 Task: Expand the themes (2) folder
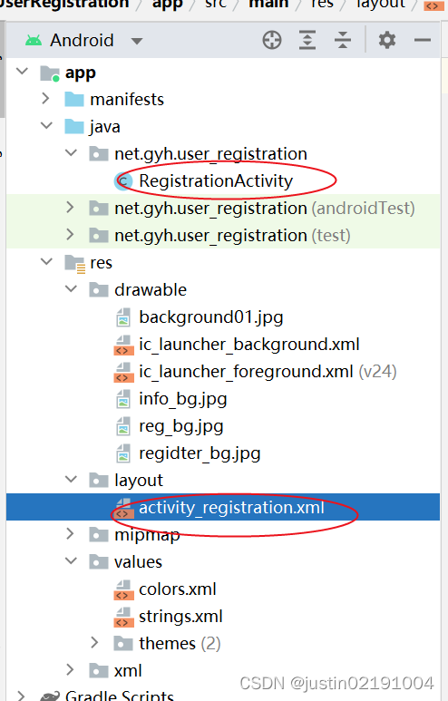pos(94,643)
